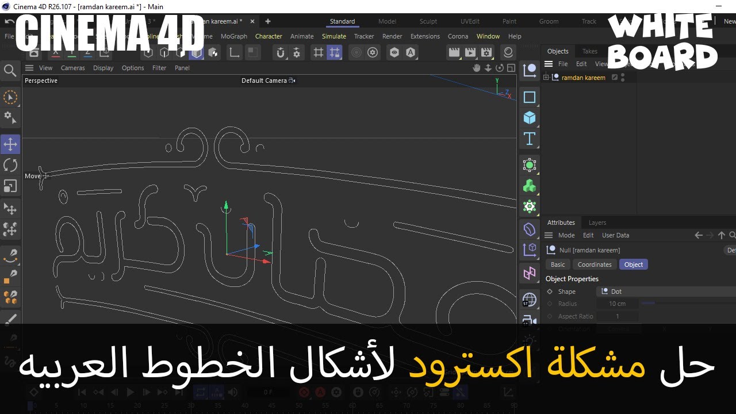
Task: Open Objects manager hamburger menu
Action: (x=549, y=64)
